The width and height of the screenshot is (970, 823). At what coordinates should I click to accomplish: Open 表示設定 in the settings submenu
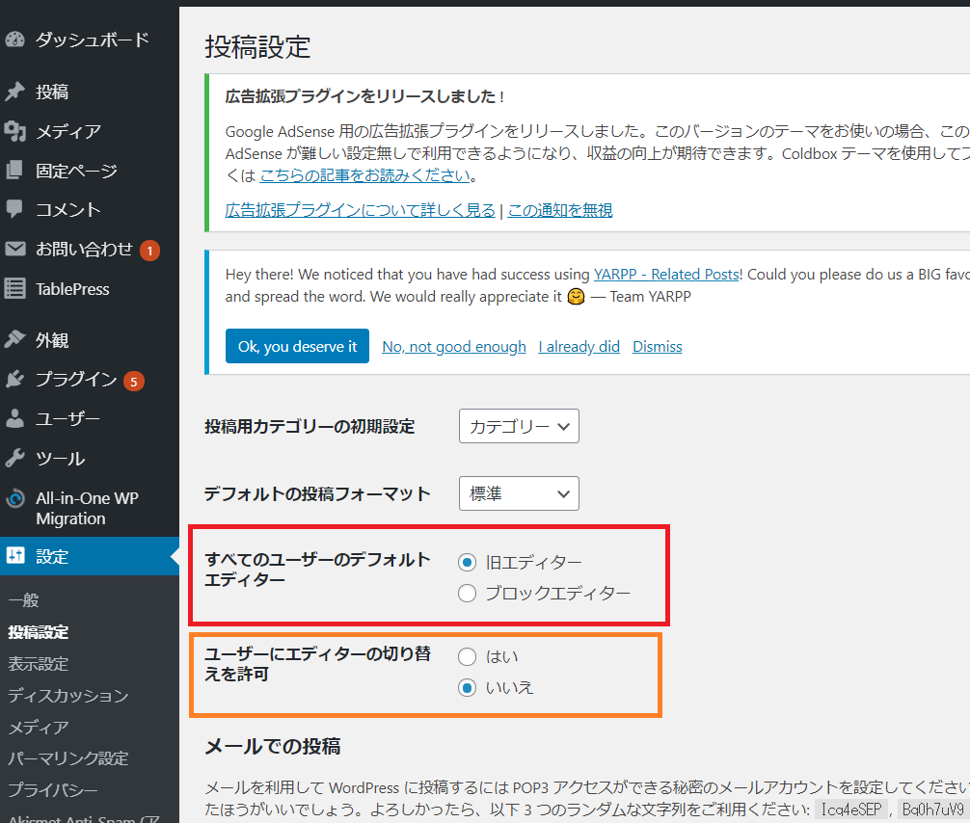(x=39, y=664)
